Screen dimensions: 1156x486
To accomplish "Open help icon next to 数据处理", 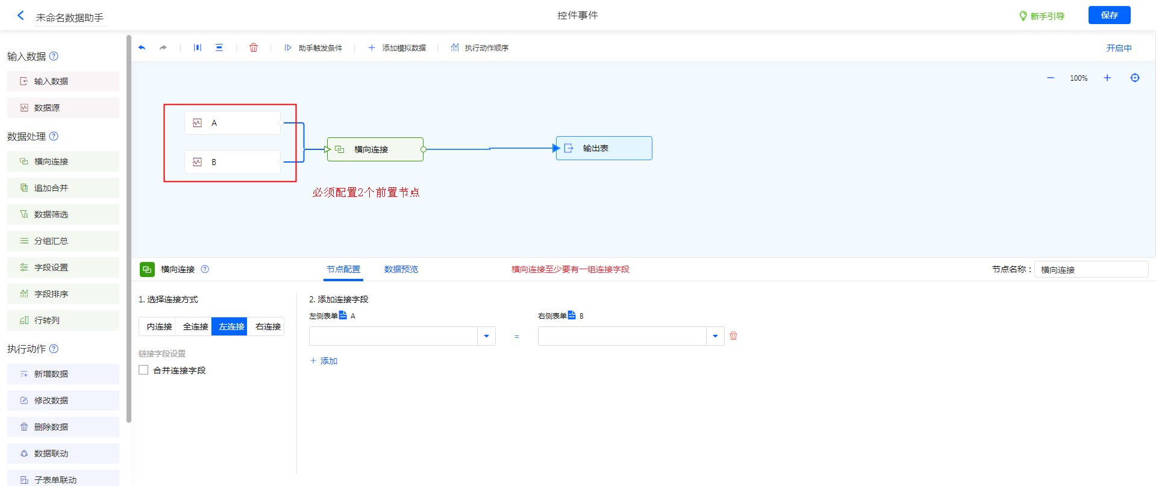I will (x=54, y=136).
